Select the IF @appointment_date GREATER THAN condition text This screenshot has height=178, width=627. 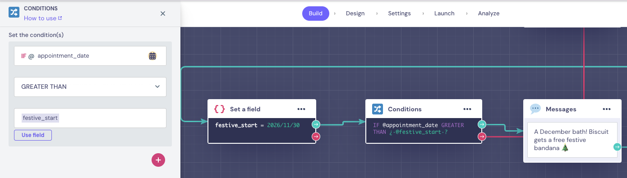pos(418,128)
